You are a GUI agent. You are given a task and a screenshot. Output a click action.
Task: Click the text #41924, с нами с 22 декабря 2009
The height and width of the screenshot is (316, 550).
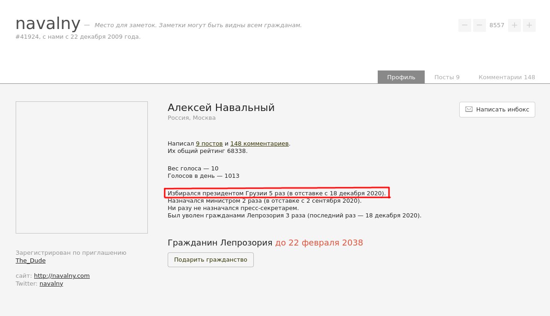click(78, 37)
